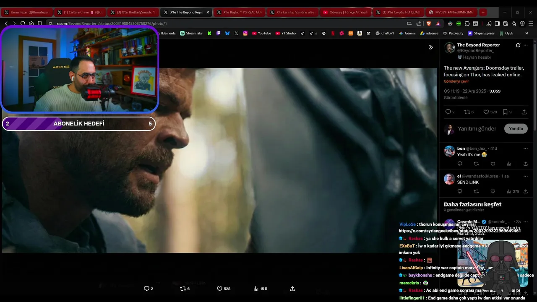Close The Beyond Reporter tab

click(x=208, y=12)
